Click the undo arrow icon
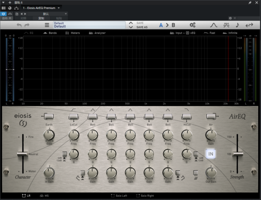Viewport: 261px width, 200px height. tap(19, 25)
